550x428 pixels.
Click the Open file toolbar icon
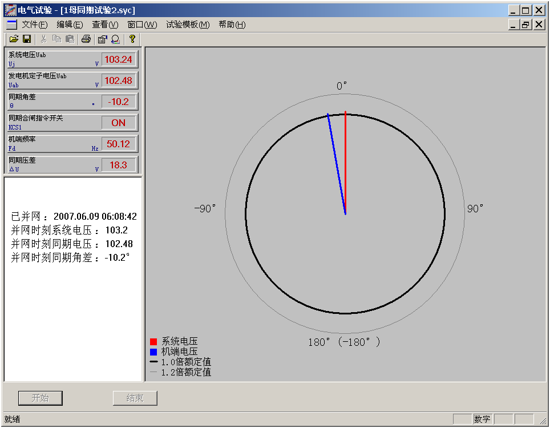[14, 39]
